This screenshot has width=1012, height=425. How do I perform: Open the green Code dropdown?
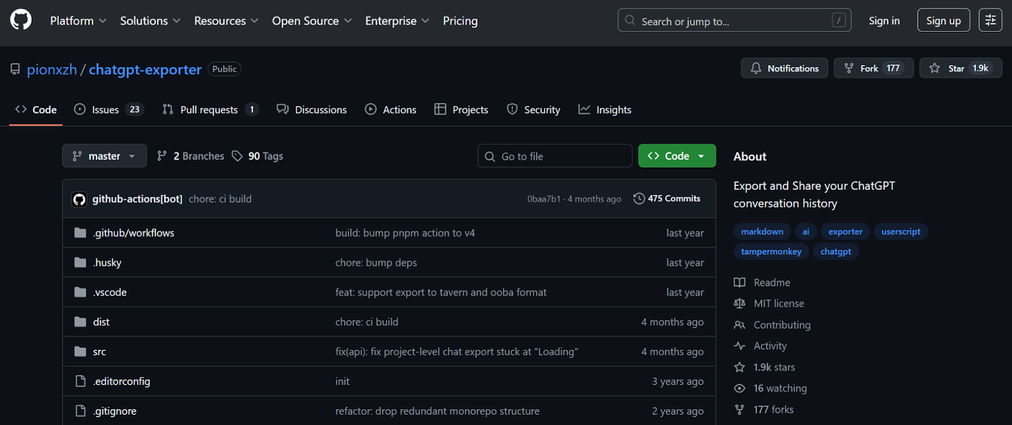coord(677,156)
